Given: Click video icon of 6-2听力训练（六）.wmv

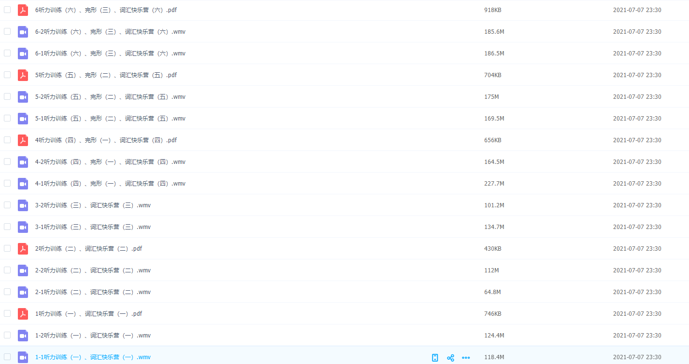Looking at the screenshot, I should (x=23, y=32).
